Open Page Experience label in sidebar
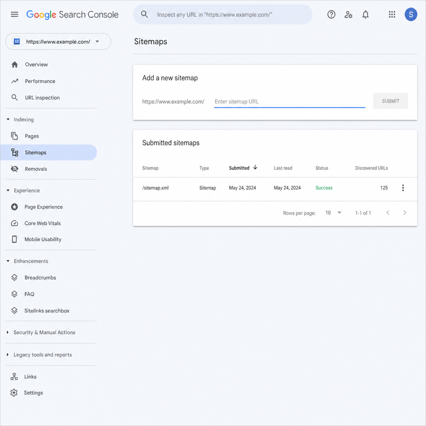The image size is (426, 426). (43, 207)
